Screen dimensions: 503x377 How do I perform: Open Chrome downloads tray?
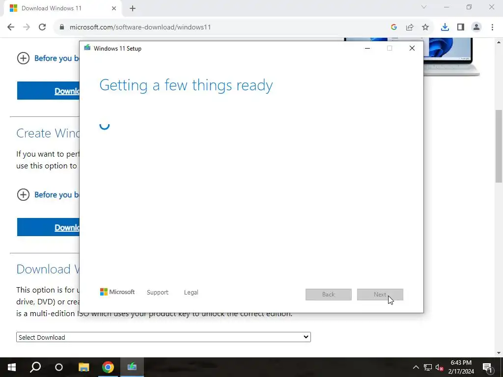click(445, 27)
